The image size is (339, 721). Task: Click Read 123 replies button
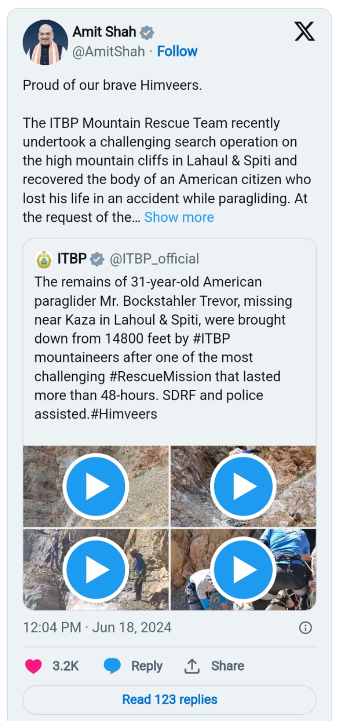[169, 699]
